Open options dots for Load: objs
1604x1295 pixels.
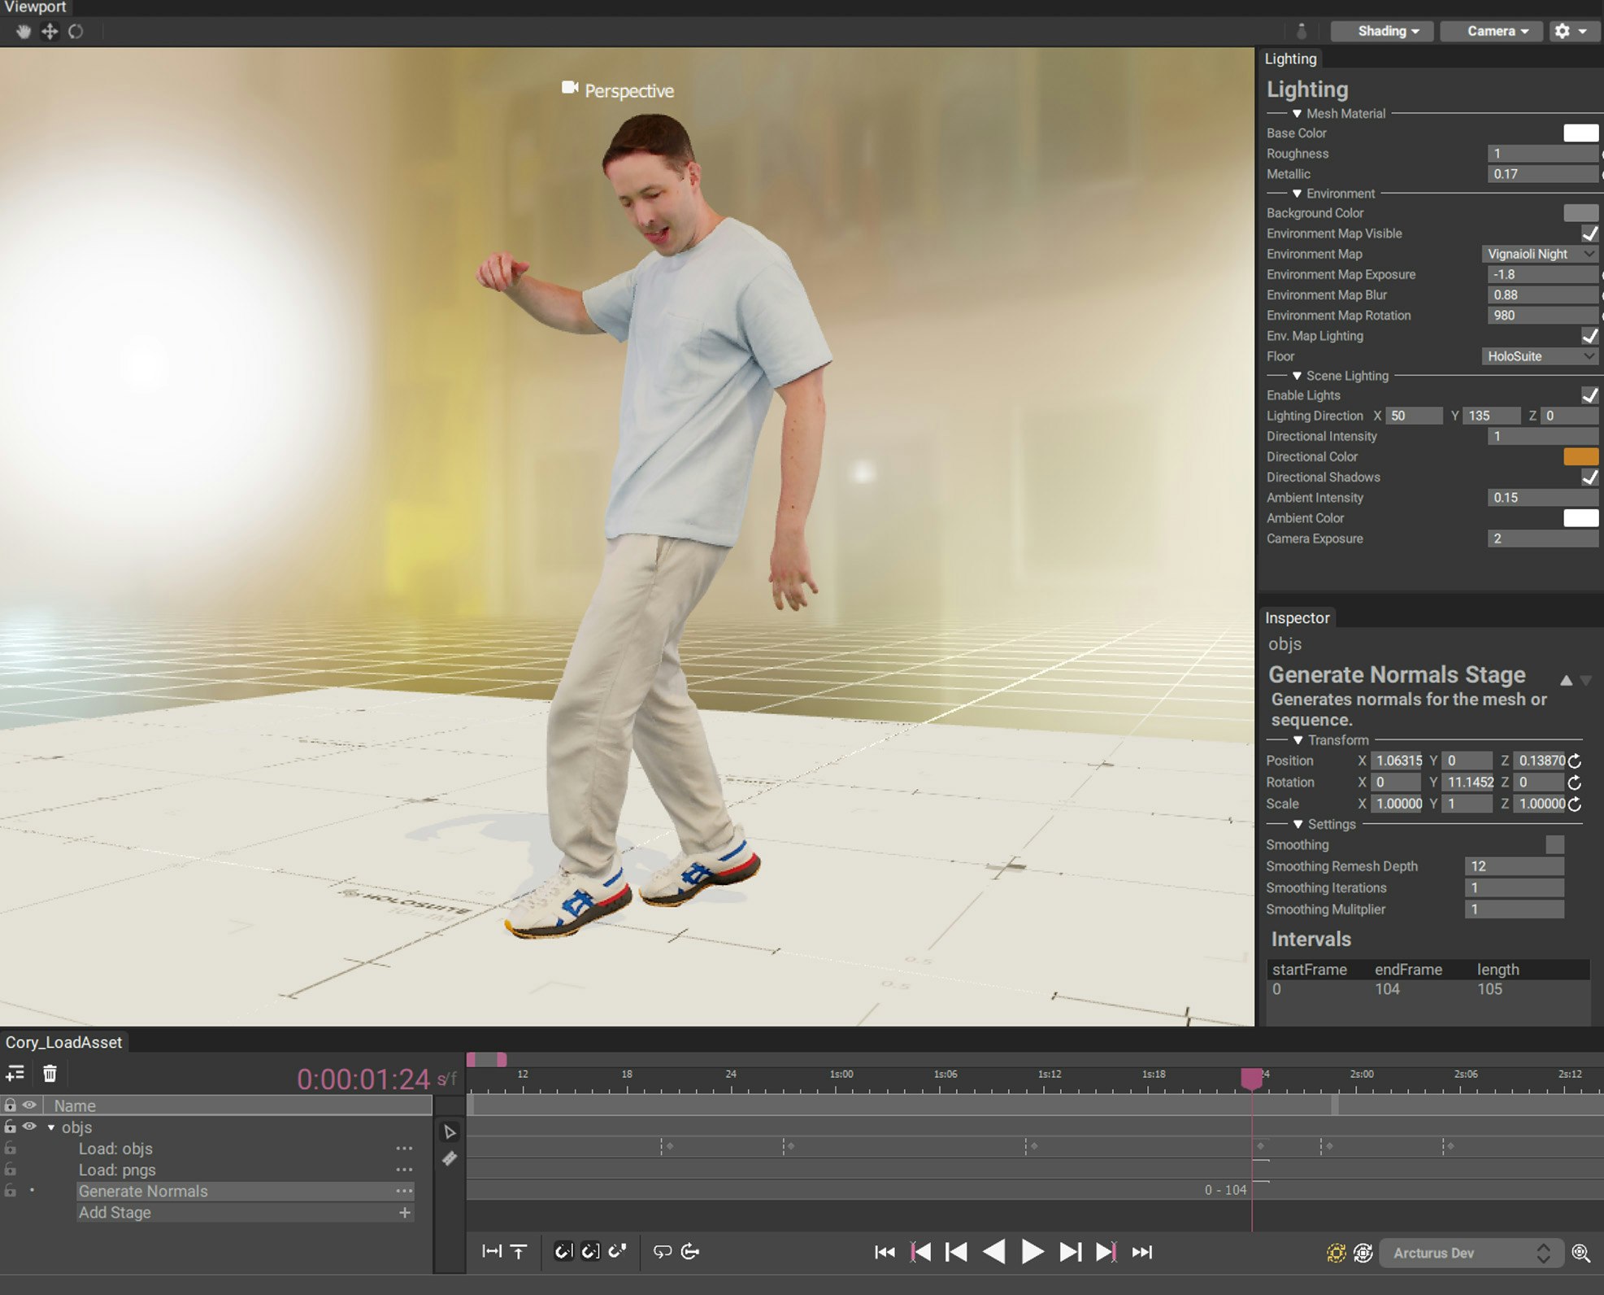point(404,1149)
